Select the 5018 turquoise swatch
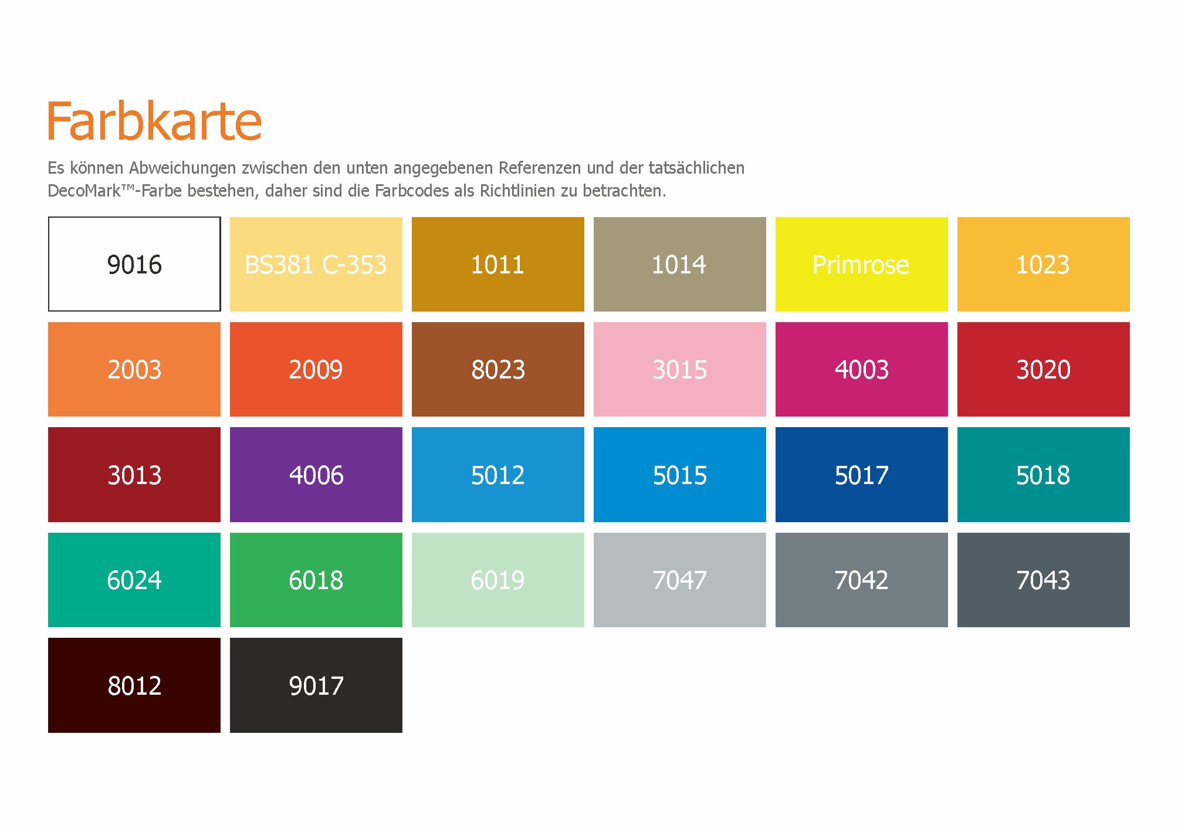This screenshot has height=832, width=1178. point(1043,474)
